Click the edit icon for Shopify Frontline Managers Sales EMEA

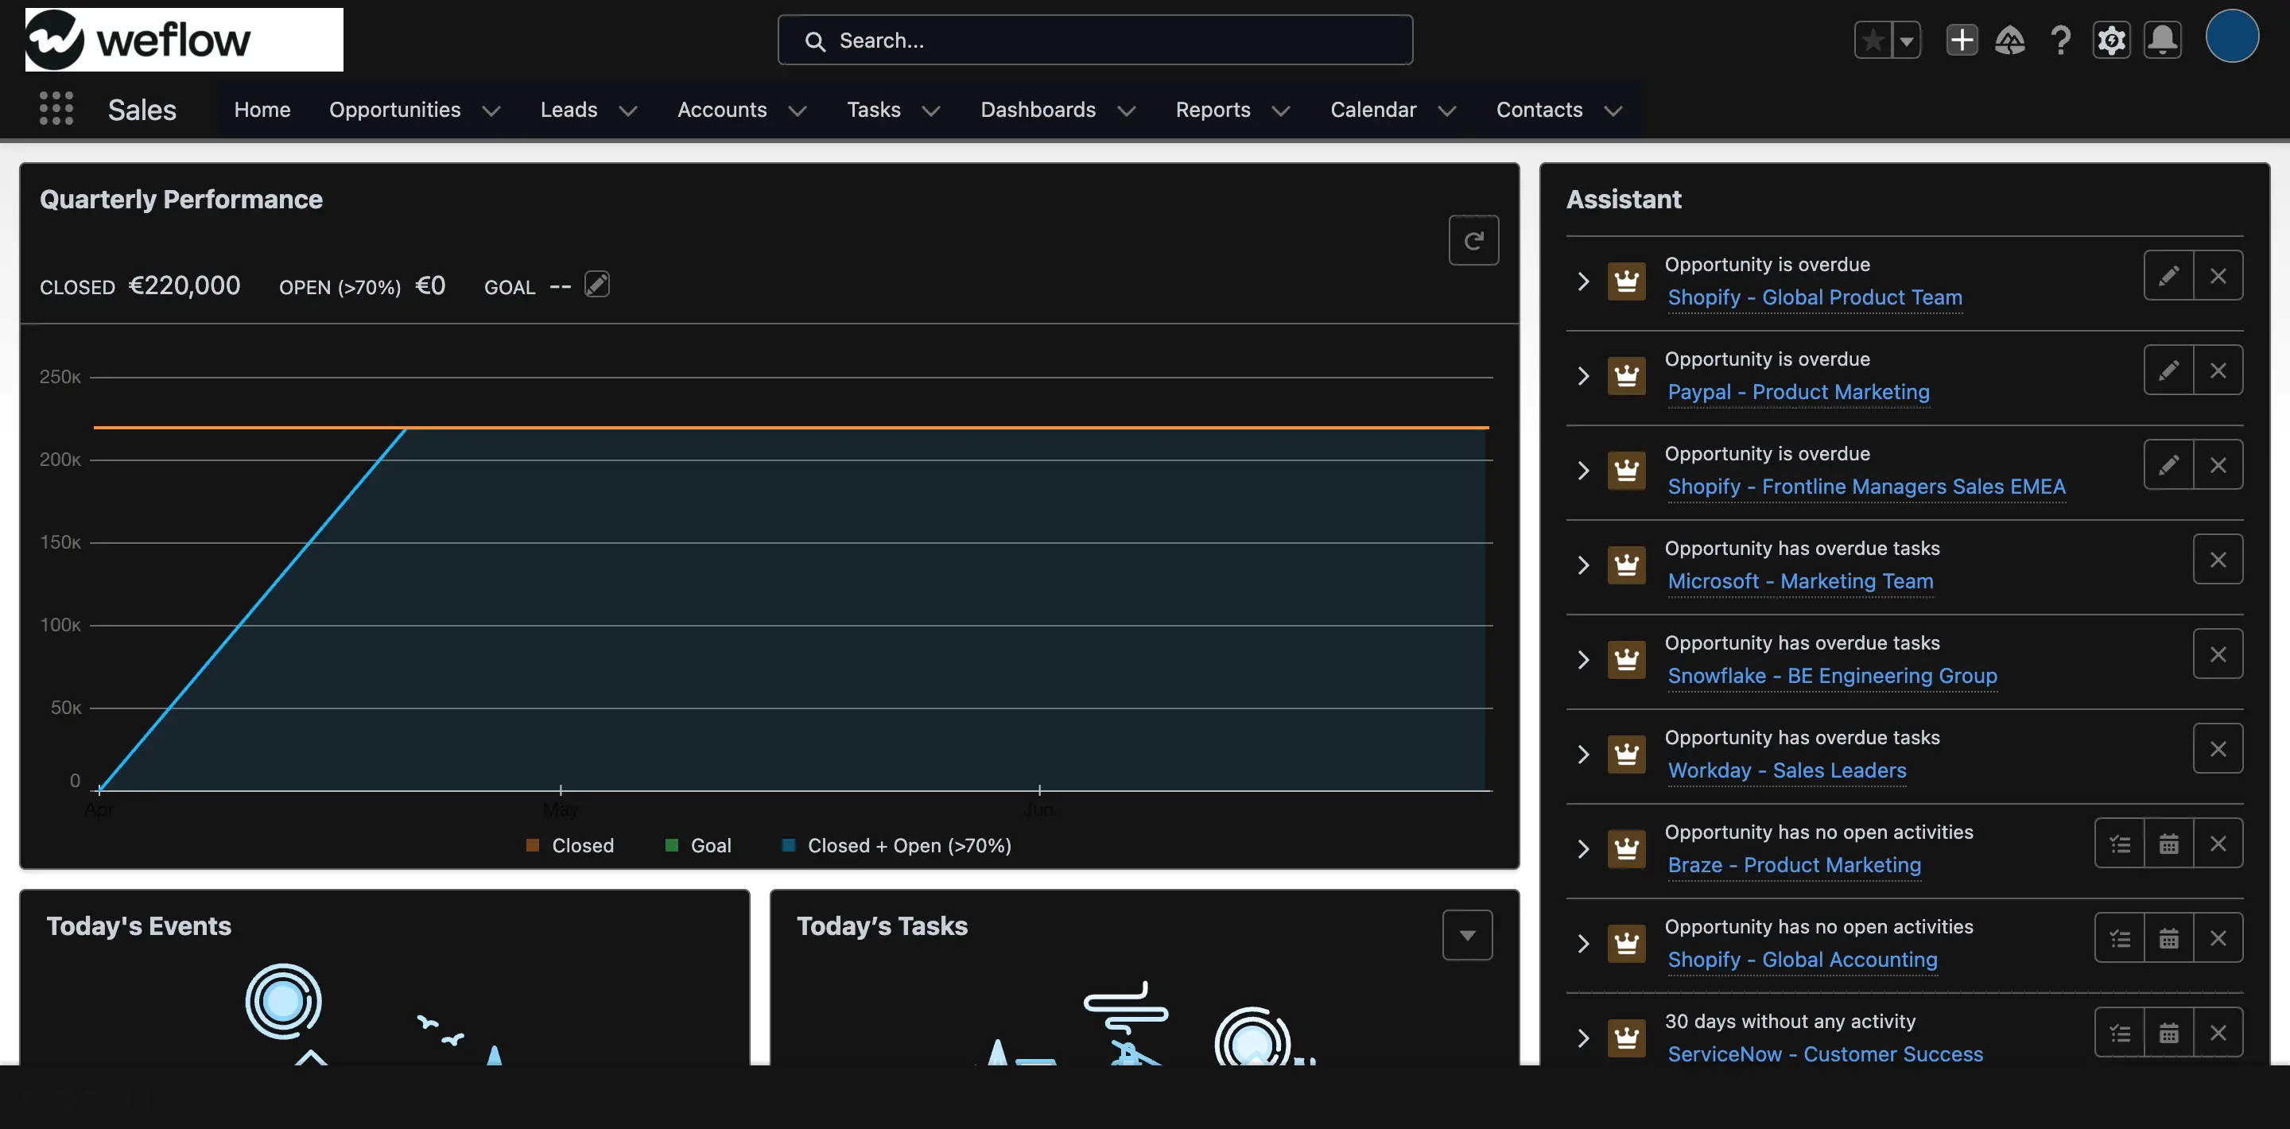coord(2168,464)
